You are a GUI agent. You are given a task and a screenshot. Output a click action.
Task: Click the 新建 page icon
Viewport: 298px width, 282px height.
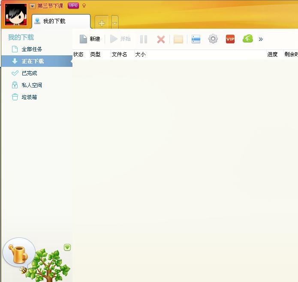pyautogui.click(x=83, y=39)
